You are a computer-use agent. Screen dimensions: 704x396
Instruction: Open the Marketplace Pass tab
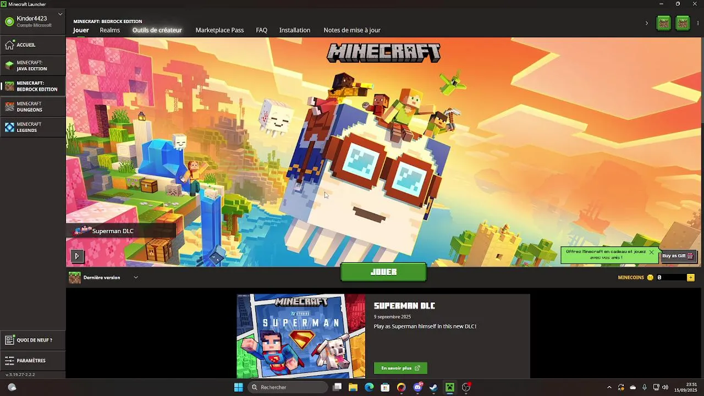(219, 30)
